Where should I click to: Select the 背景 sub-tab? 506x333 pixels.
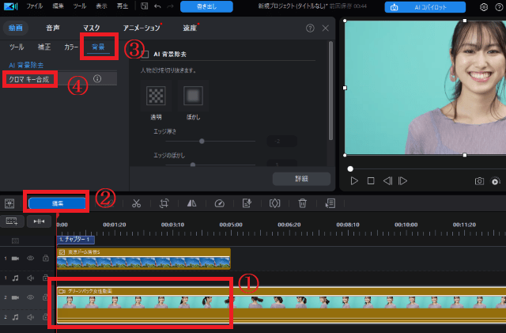click(98, 47)
